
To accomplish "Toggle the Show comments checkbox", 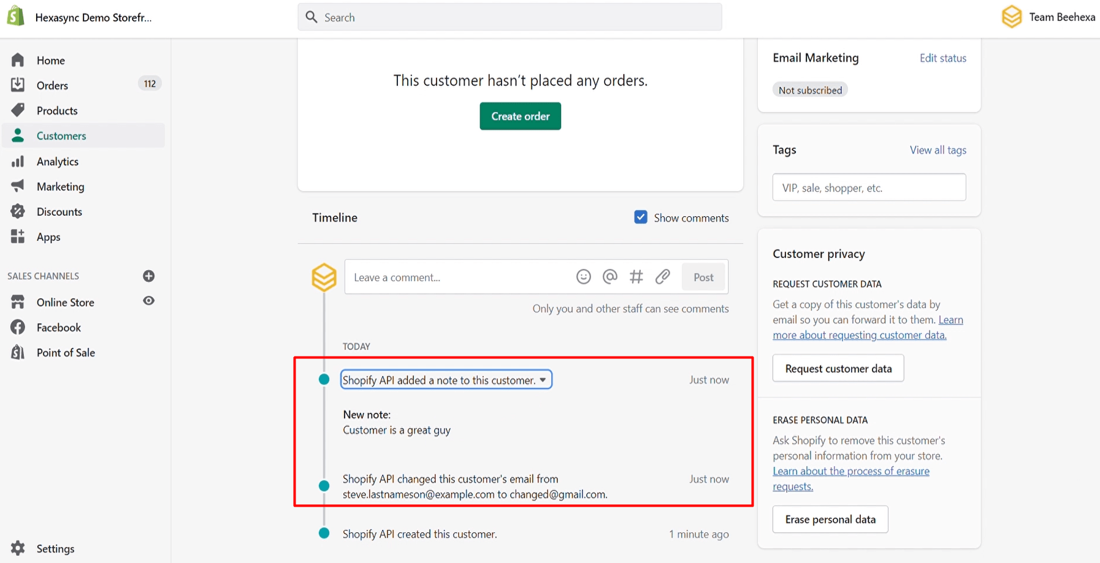I will coord(641,217).
